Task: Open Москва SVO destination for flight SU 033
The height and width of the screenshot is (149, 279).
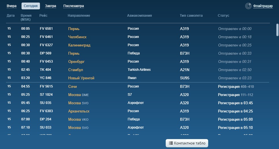Action: coord(78,127)
